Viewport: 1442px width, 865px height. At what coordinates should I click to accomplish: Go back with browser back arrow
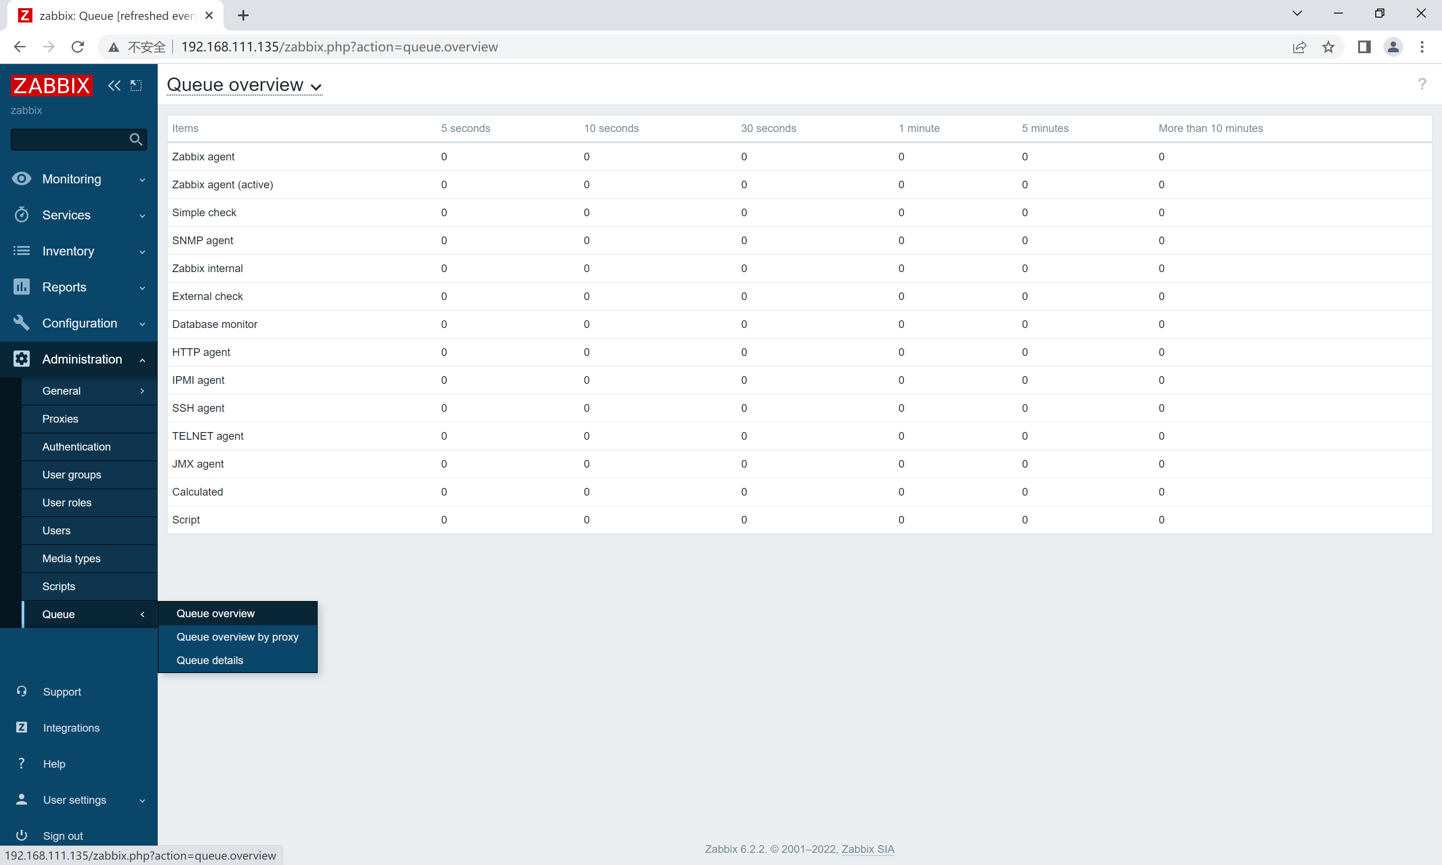(x=20, y=47)
